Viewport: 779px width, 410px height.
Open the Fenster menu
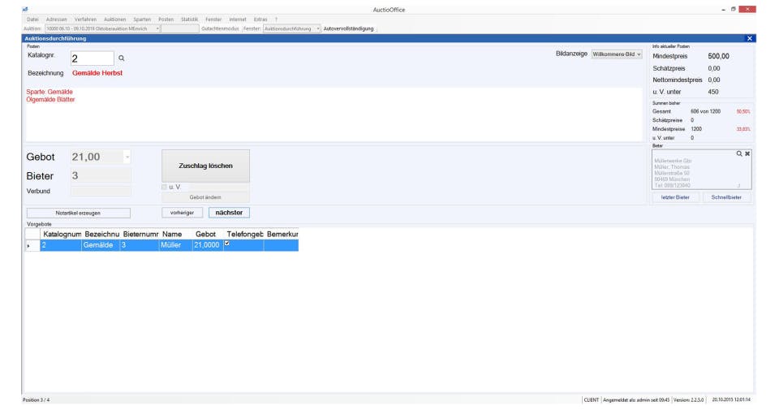(x=213, y=19)
